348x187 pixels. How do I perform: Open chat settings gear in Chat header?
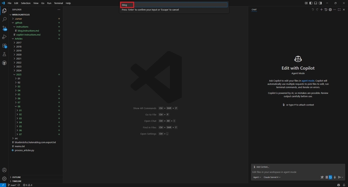pyautogui.click(x=330, y=10)
